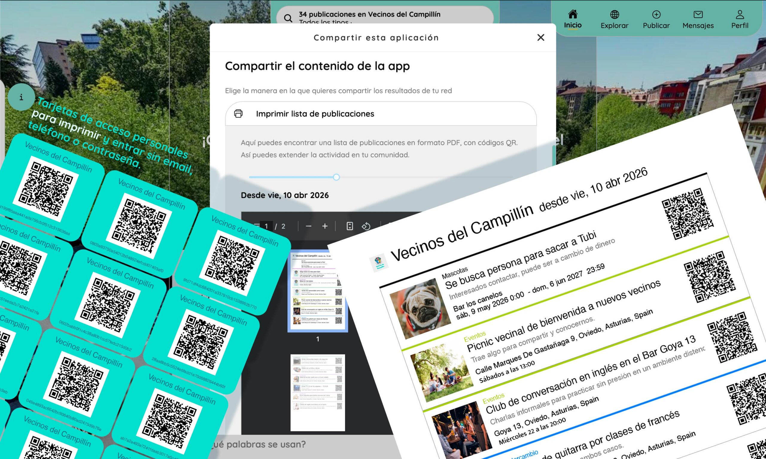The height and width of the screenshot is (459, 766).
Task: Click the PDF page number field
Action: (266, 226)
